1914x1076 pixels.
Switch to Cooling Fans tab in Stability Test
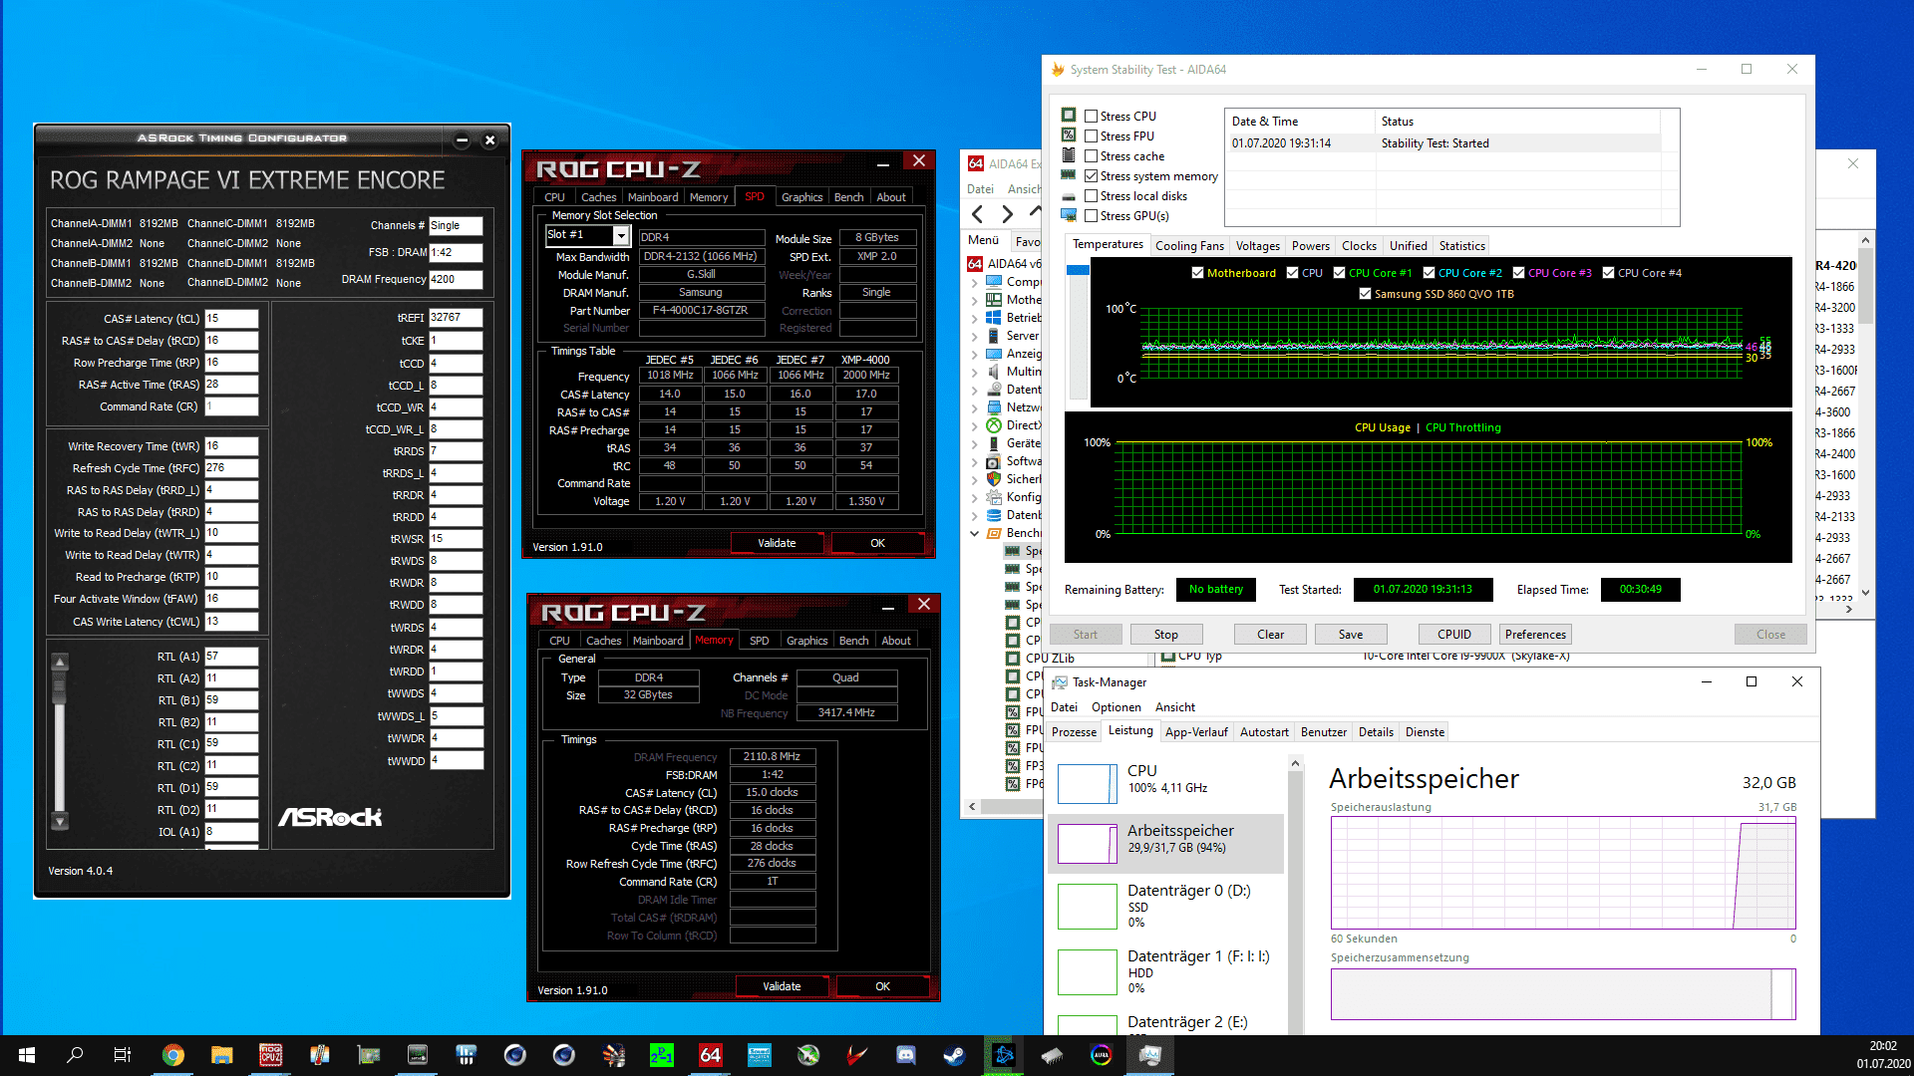click(x=1189, y=246)
